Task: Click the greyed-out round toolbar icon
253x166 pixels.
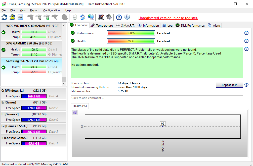Action: click(65, 17)
